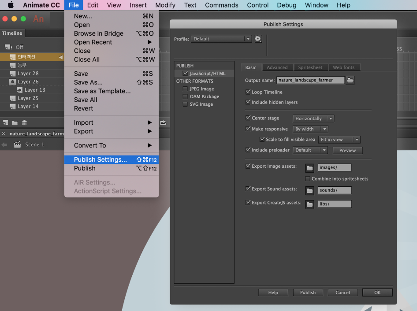The image size is (417, 311).
Task: Click the new folder icon below timeline
Action: 15,123
